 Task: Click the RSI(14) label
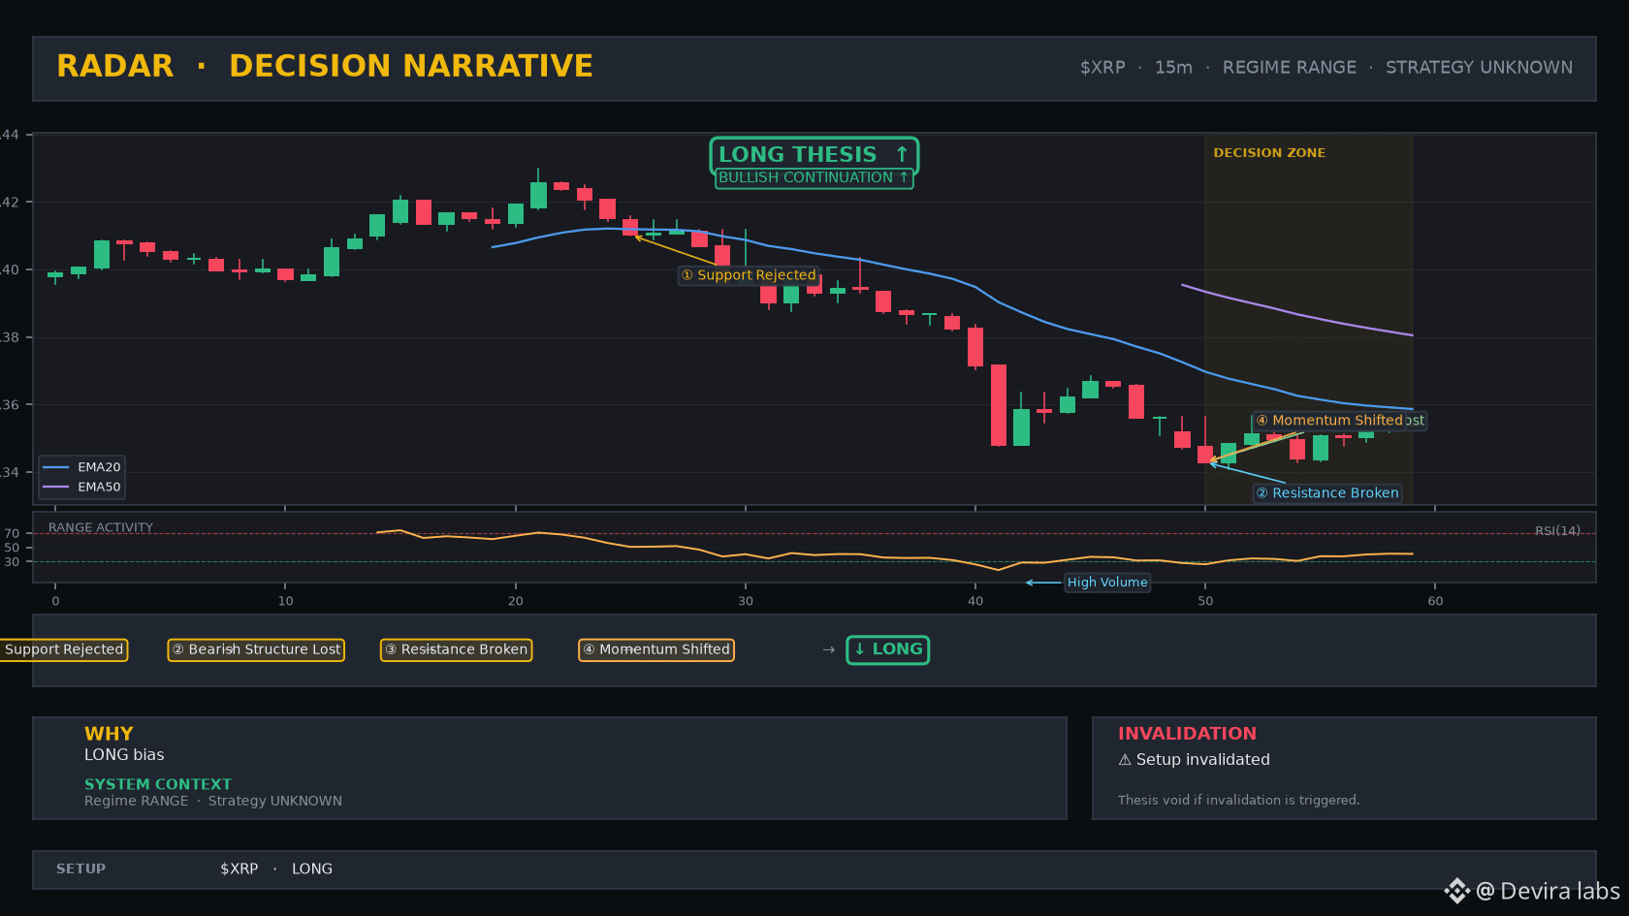pyautogui.click(x=1557, y=531)
